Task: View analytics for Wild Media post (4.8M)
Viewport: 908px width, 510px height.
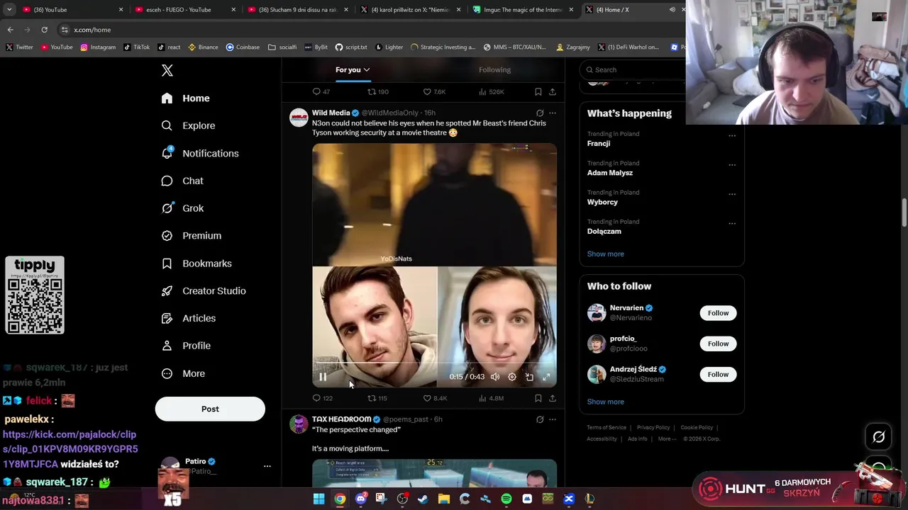Action: tap(491, 398)
